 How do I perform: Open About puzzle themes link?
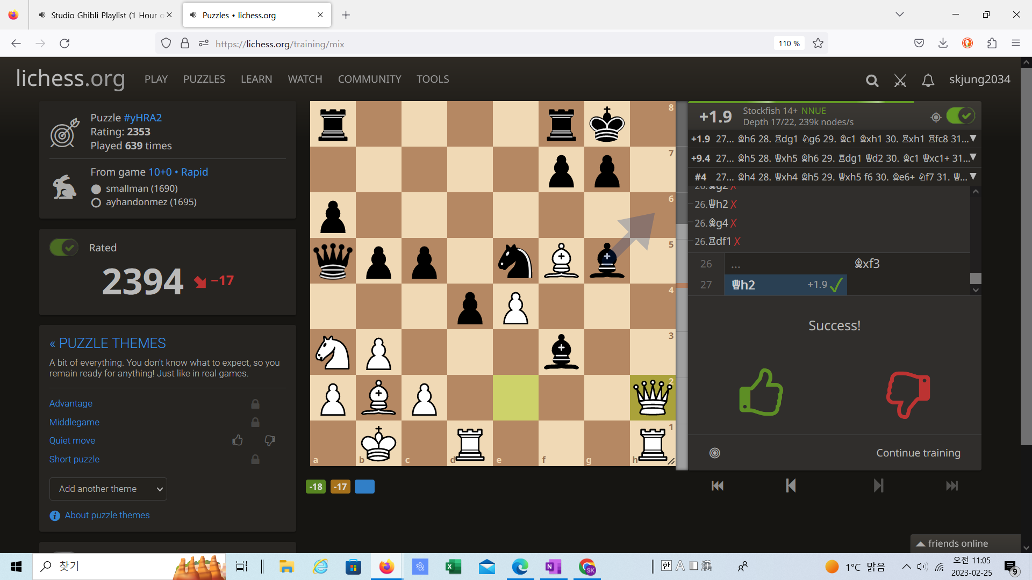pyautogui.click(x=107, y=516)
